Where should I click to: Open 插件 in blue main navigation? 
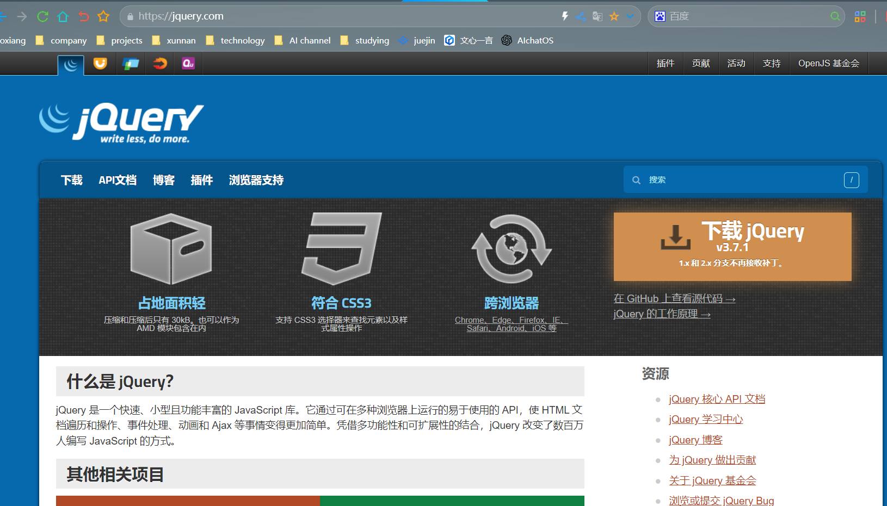pos(202,180)
